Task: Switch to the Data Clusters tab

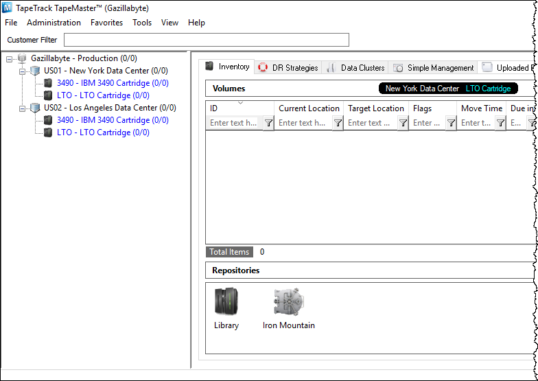Action: [x=355, y=67]
